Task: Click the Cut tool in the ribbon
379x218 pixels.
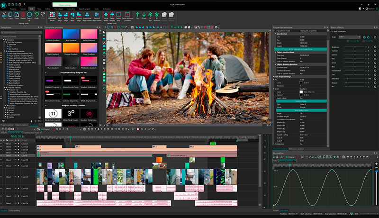Action: tap(4, 15)
